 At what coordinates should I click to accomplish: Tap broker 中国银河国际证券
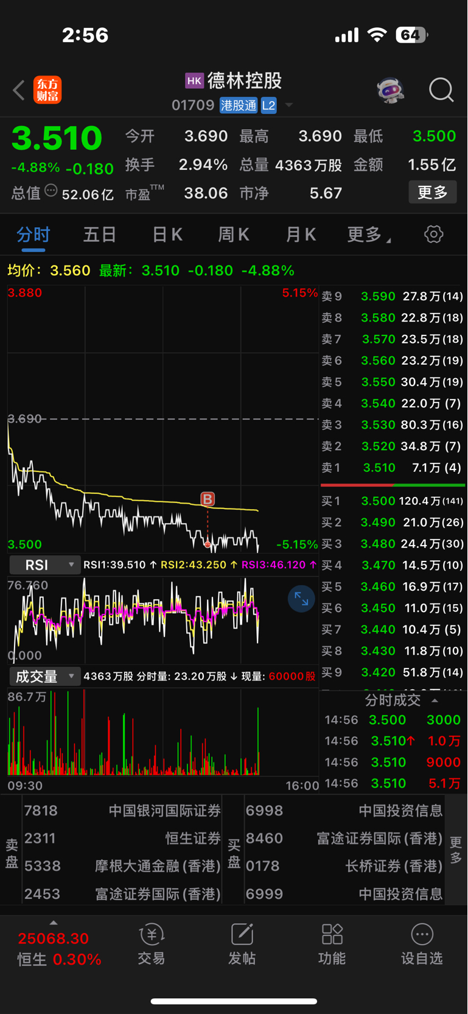click(x=164, y=811)
